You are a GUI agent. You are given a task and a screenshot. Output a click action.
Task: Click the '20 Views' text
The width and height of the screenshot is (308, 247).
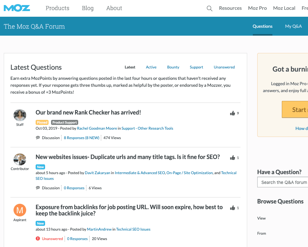pyautogui.click(x=99, y=239)
